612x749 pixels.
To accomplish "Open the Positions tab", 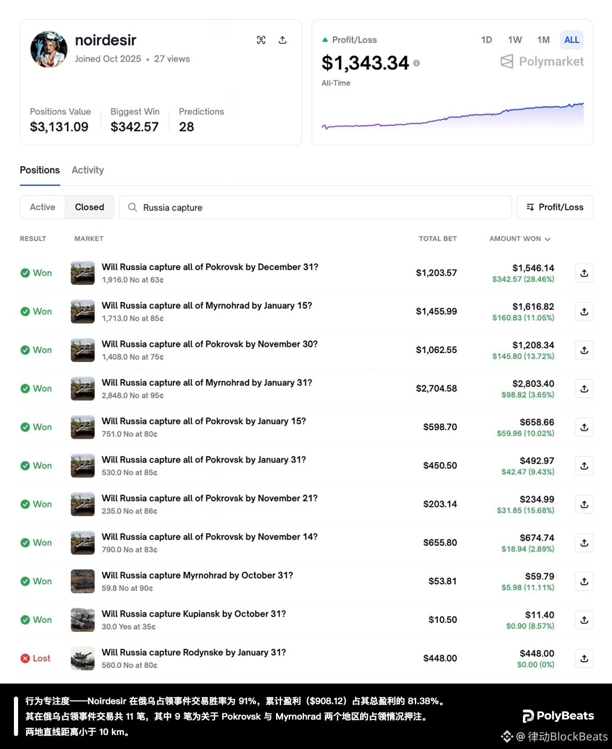I will click(40, 170).
